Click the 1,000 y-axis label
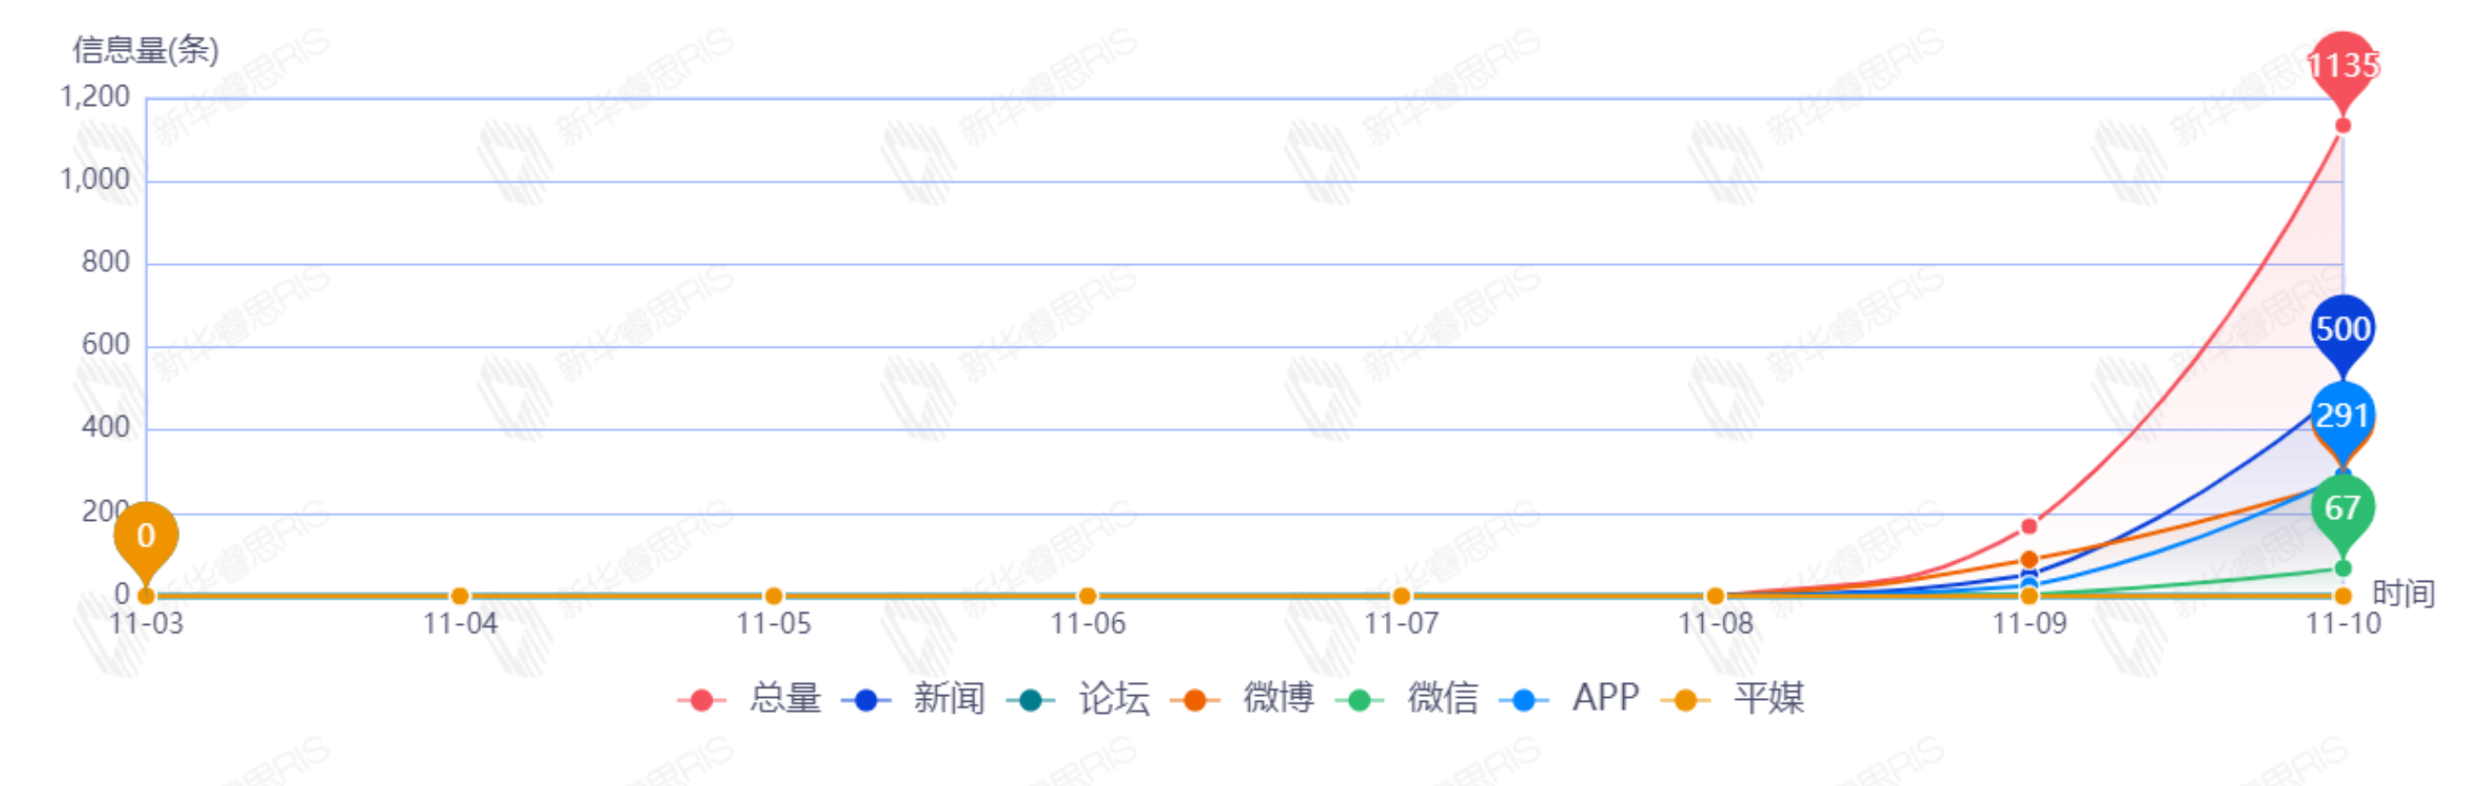The width and height of the screenshot is (2483, 786). click(95, 180)
